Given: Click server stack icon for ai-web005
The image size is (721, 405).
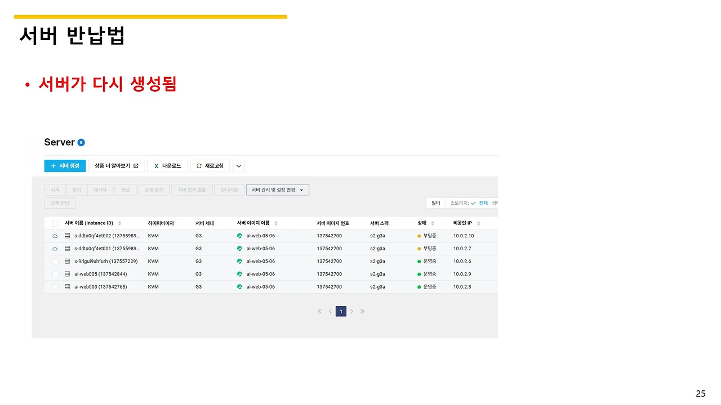Looking at the screenshot, I should point(68,274).
